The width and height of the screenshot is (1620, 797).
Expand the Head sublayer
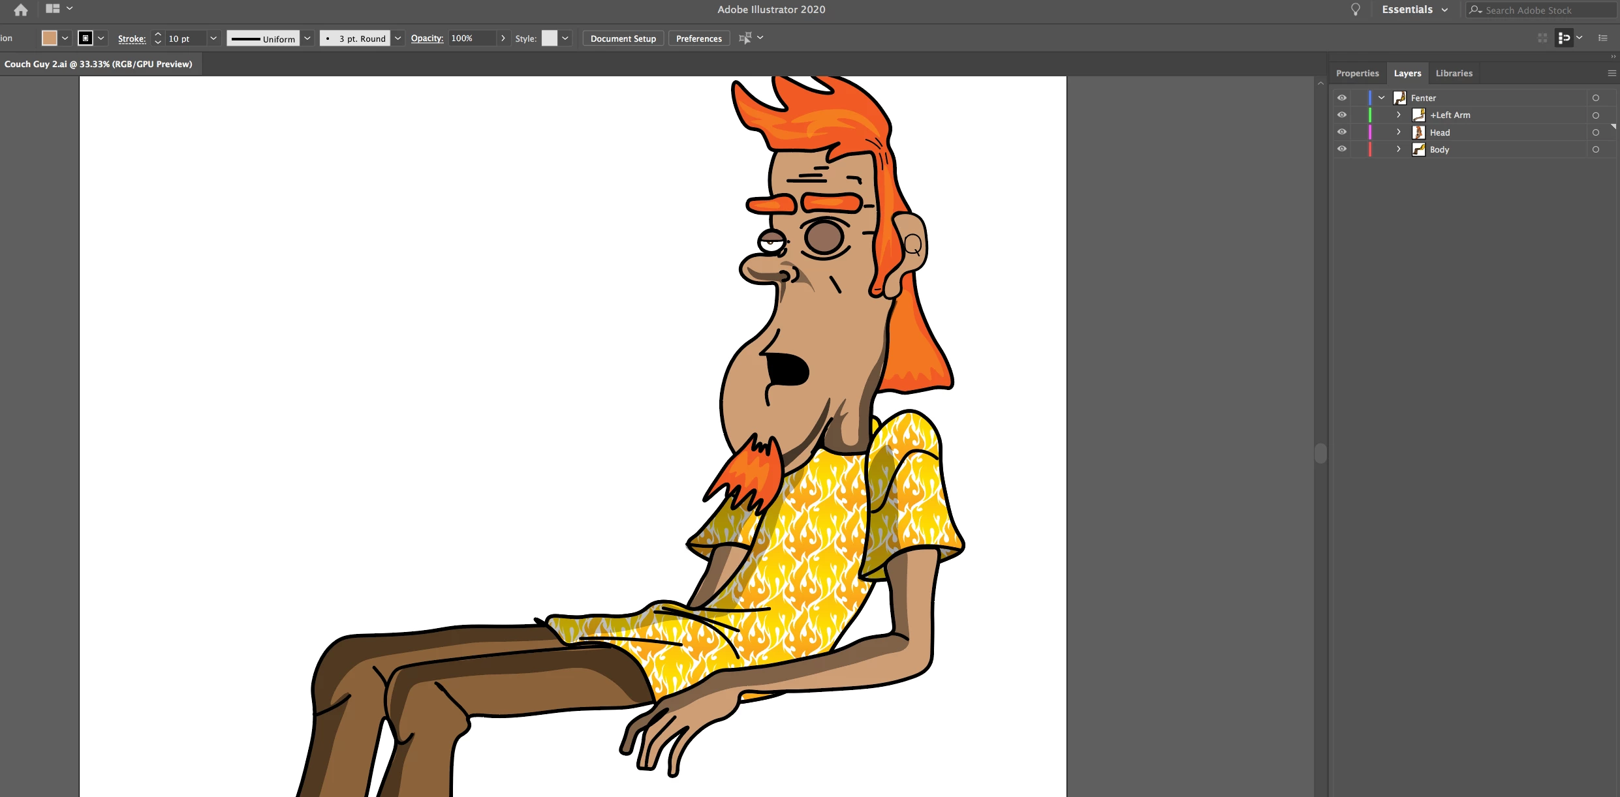pos(1398,132)
